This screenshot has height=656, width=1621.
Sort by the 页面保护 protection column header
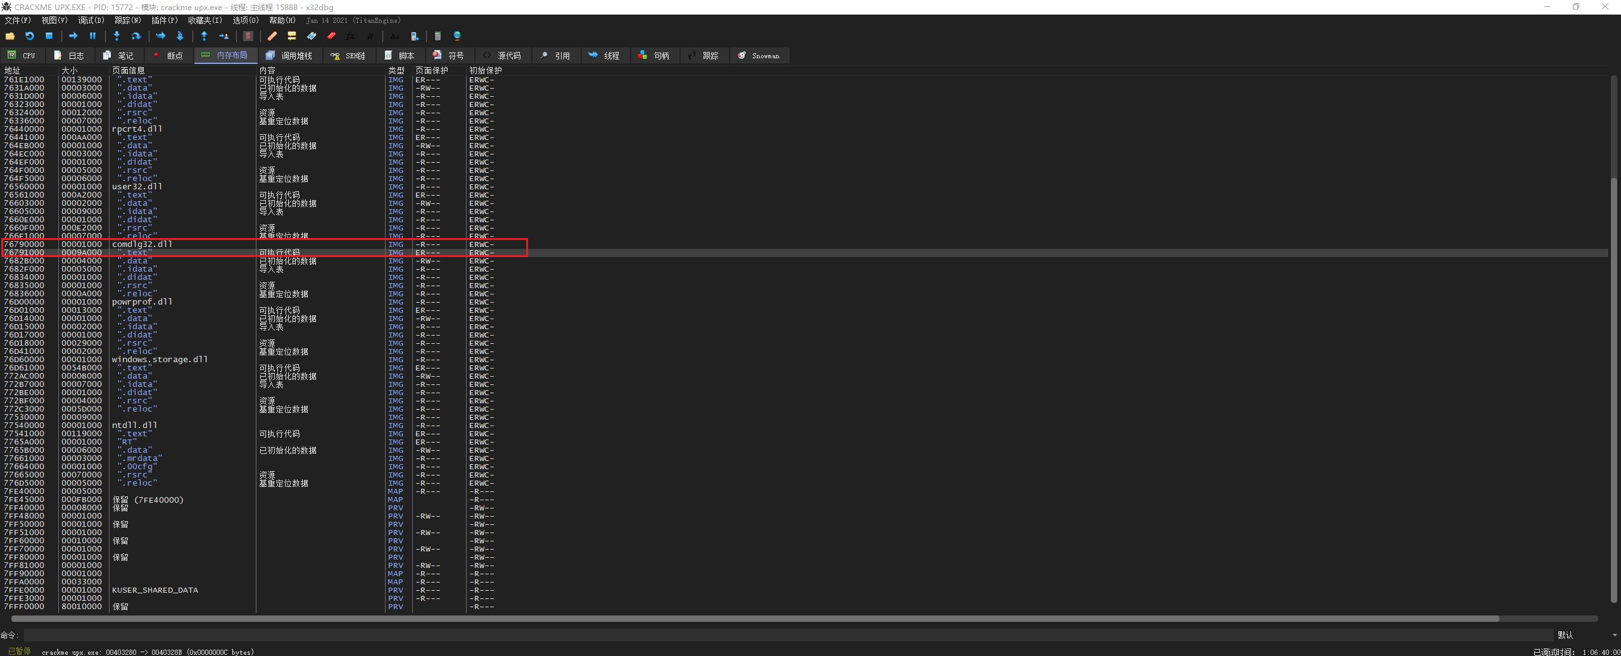(439, 70)
